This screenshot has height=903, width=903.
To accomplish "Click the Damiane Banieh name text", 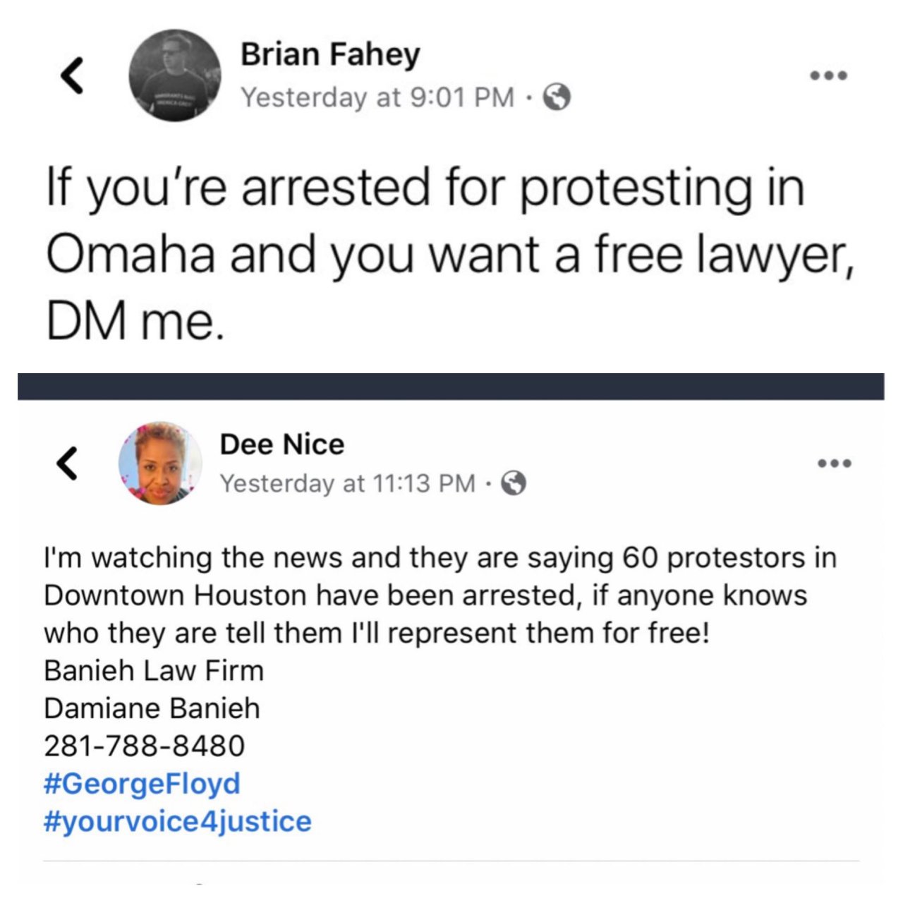I will coord(152,708).
